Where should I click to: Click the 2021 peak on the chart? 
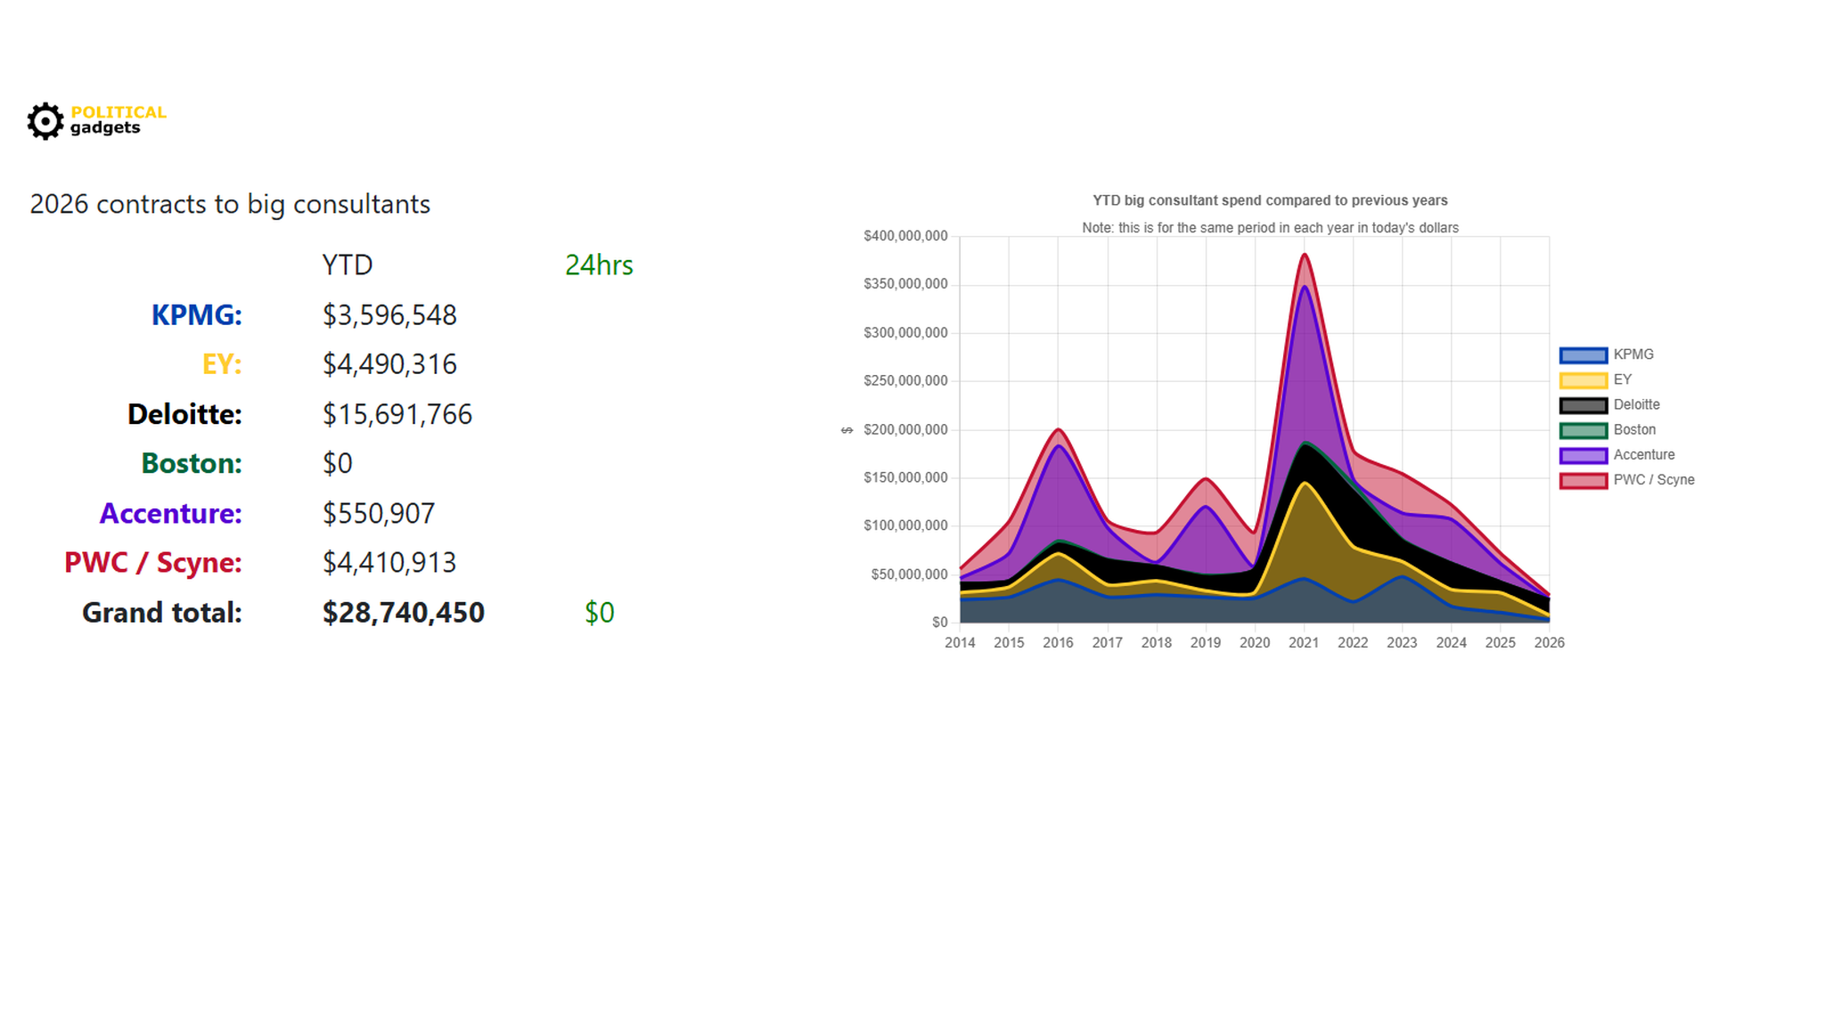1305,256
